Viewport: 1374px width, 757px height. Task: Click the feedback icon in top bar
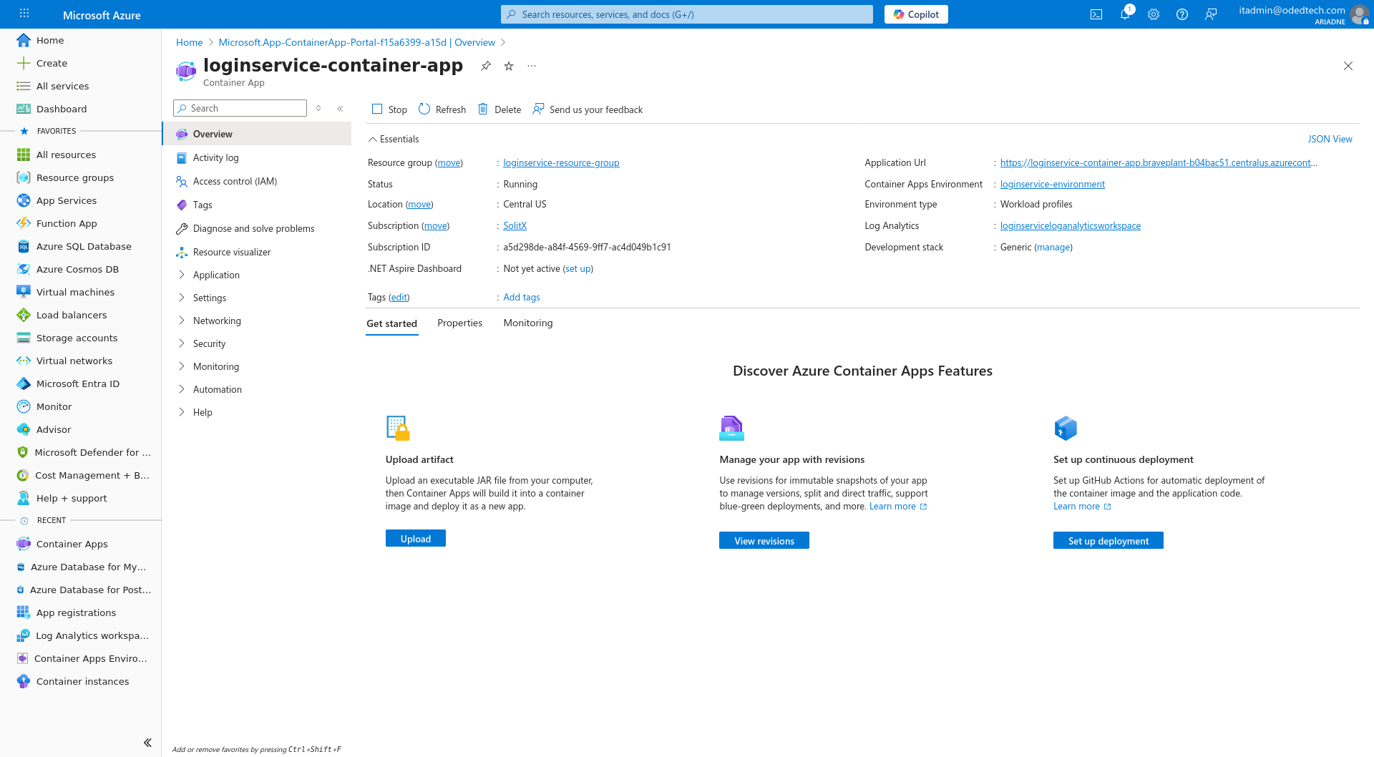[x=1211, y=14]
